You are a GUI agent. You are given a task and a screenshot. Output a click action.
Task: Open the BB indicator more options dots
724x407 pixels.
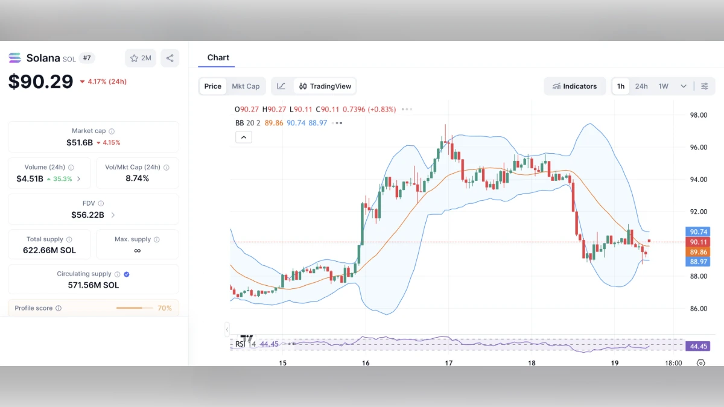click(336, 122)
